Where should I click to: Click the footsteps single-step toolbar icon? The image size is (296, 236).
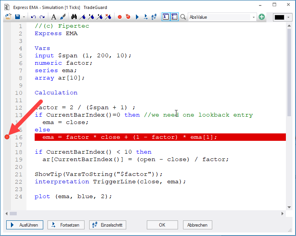coord(153,17)
